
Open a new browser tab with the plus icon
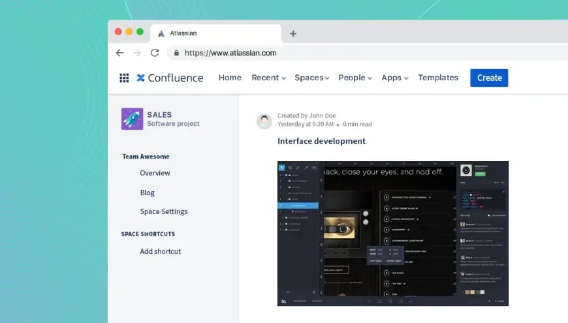click(x=293, y=34)
